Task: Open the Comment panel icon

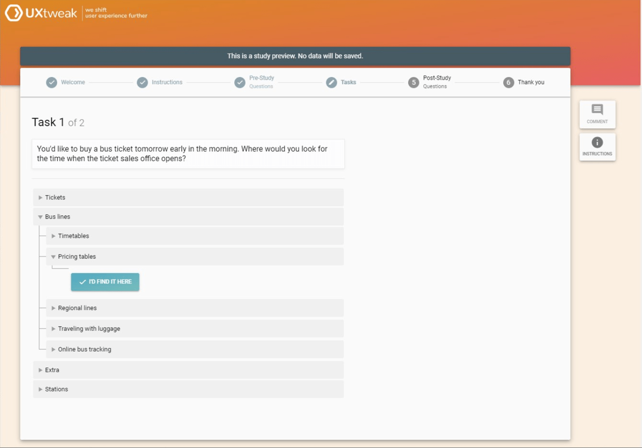Action: (x=597, y=110)
